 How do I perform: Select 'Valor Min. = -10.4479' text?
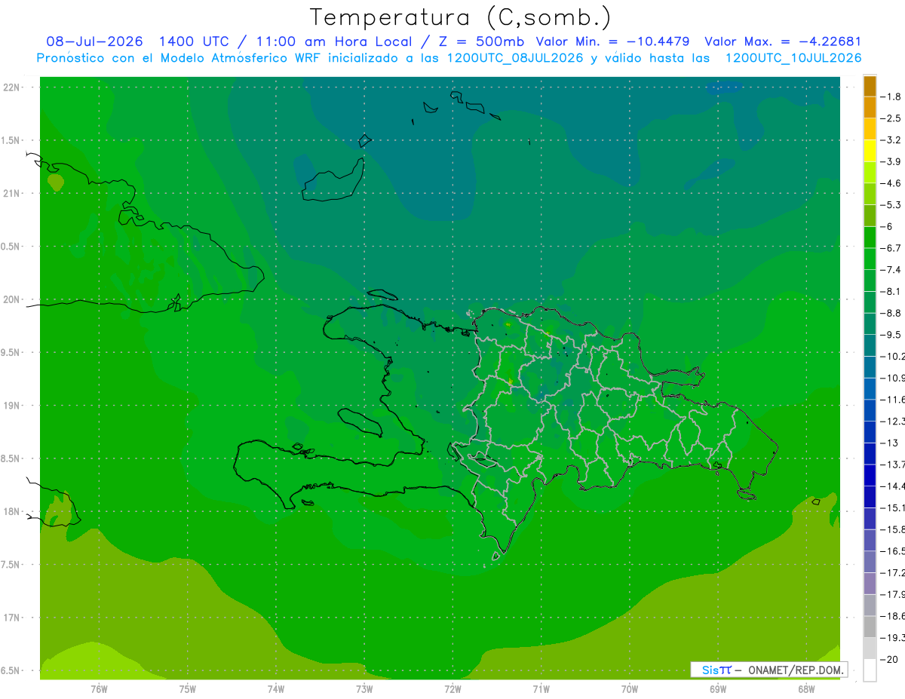[x=612, y=41]
